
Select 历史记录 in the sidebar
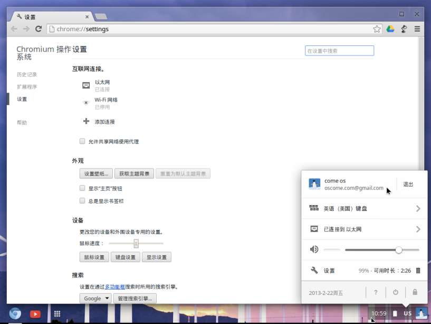click(27, 75)
